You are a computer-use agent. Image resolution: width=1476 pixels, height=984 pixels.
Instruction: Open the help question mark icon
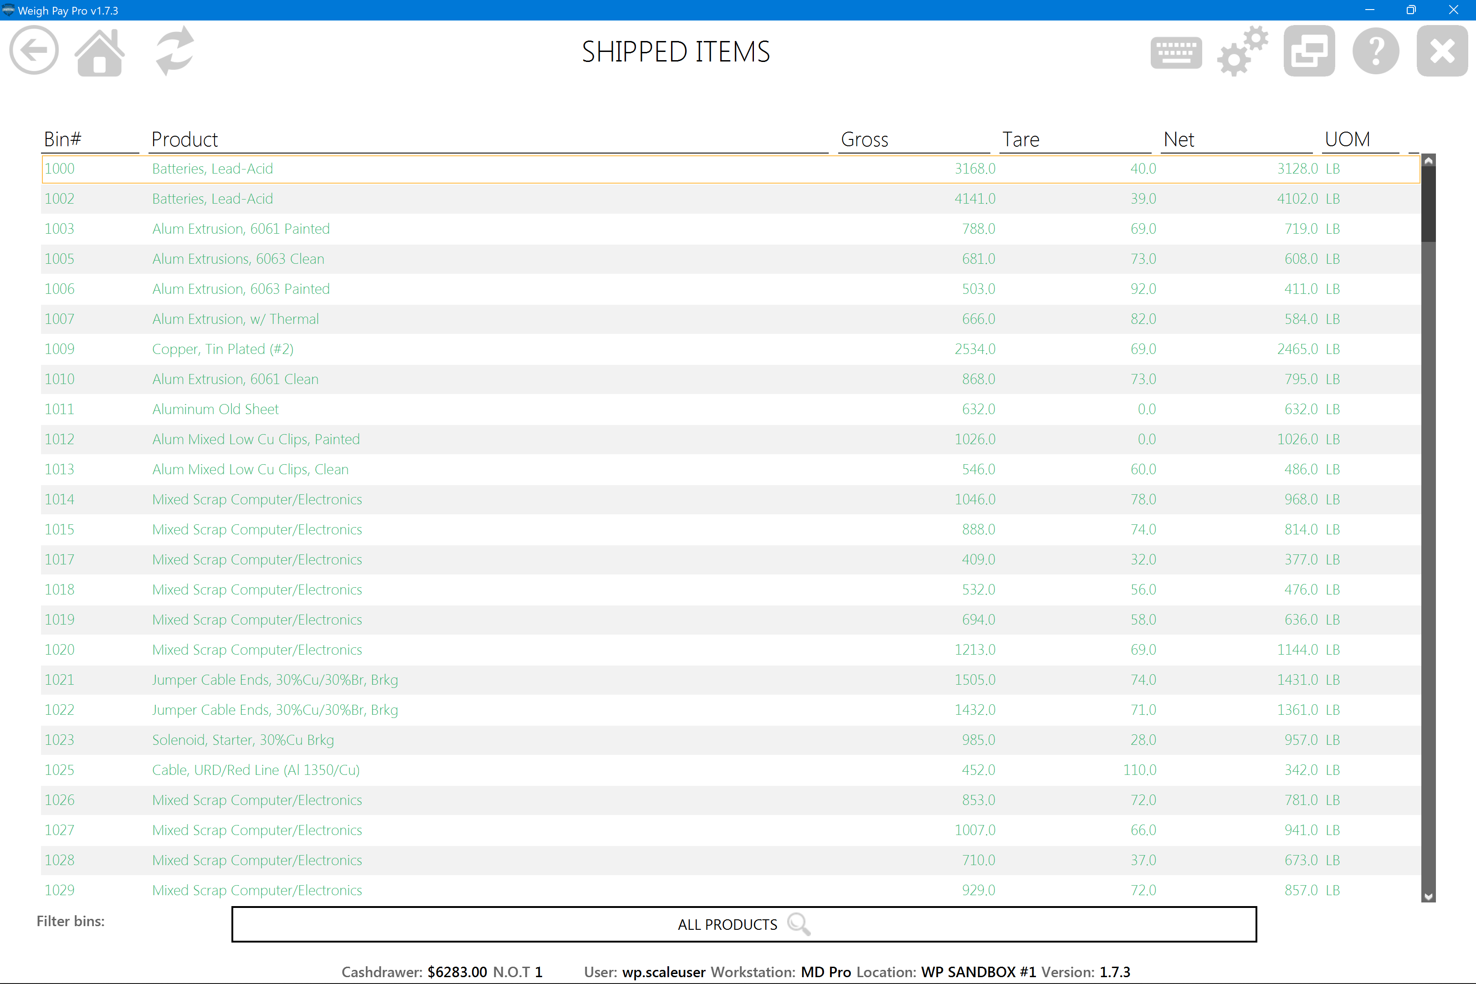point(1376,51)
